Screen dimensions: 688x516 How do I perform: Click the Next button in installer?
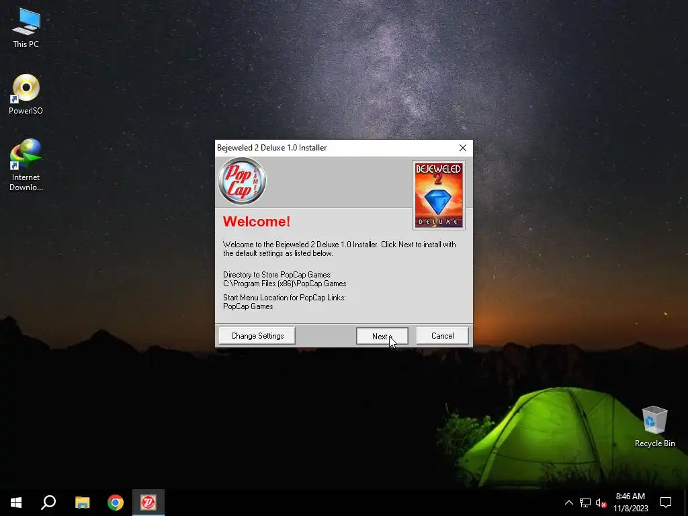[382, 336]
